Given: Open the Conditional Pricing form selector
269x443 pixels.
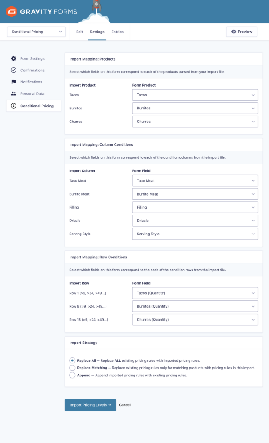Looking at the screenshot, I should pyautogui.click(x=36, y=32).
